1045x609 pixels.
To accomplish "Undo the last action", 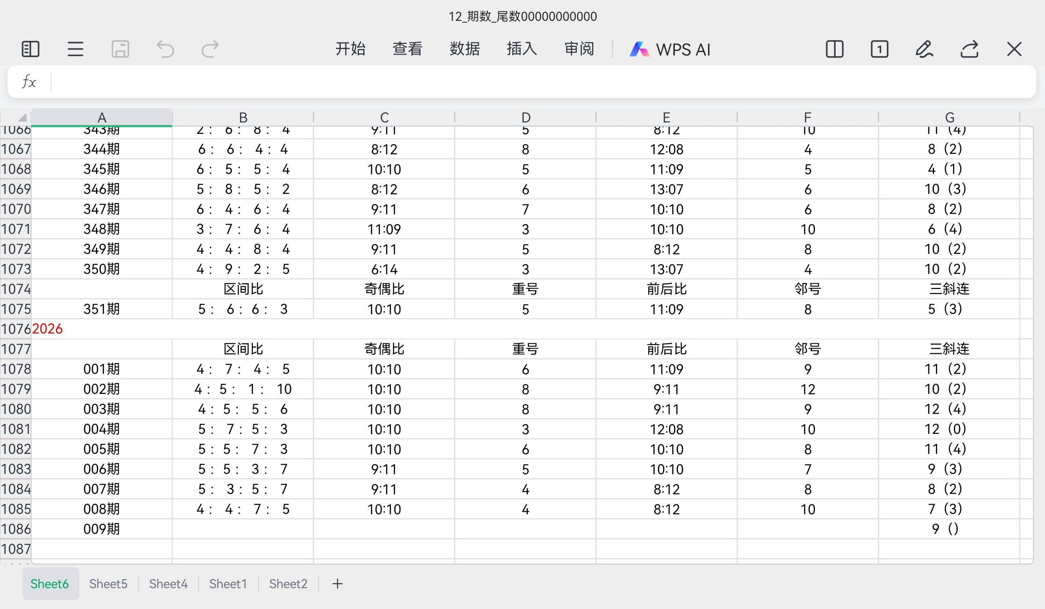I will pos(165,49).
